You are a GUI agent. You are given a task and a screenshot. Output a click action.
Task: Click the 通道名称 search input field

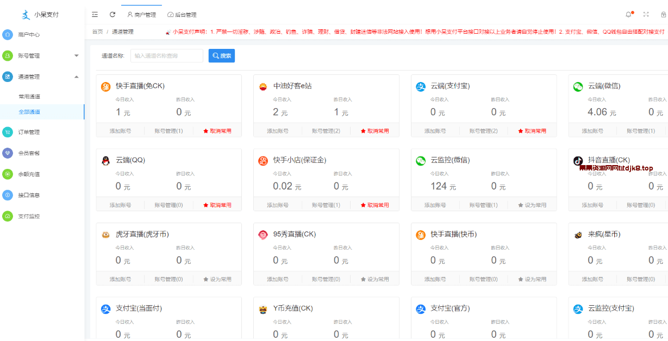(x=166, y=55)
